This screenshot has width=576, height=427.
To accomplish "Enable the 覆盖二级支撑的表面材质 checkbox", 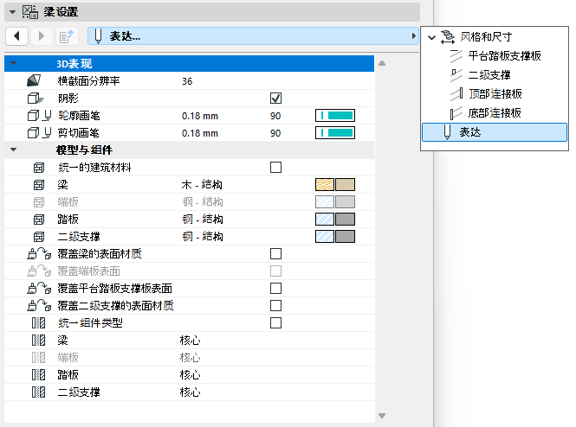I will tap(276, 306).
